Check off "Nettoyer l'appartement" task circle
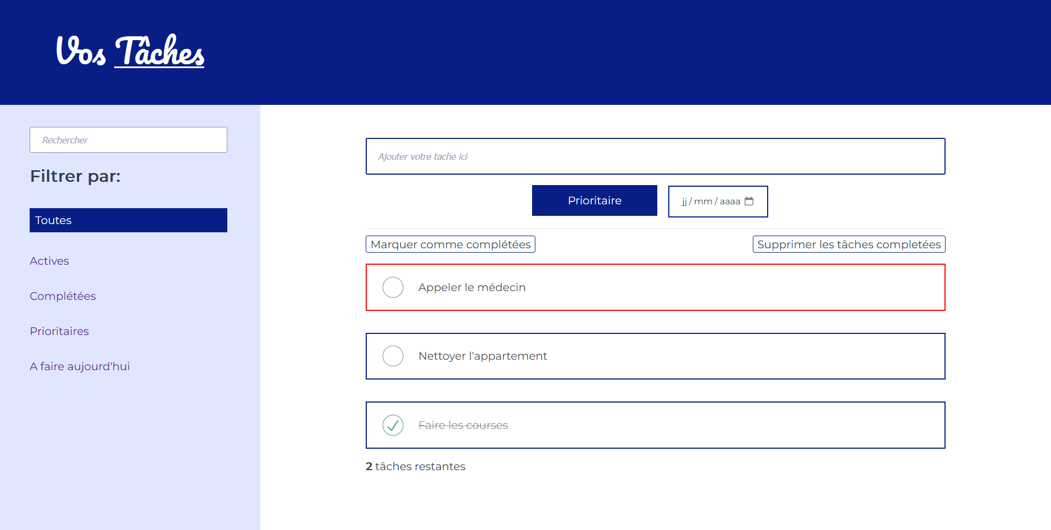The image size is (1051, 530). [393, 356]
